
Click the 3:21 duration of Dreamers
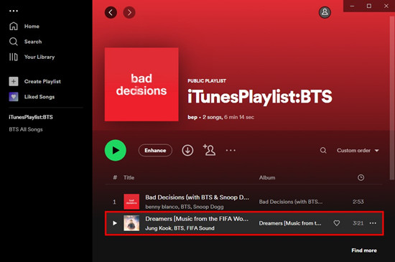pos(358,223)
